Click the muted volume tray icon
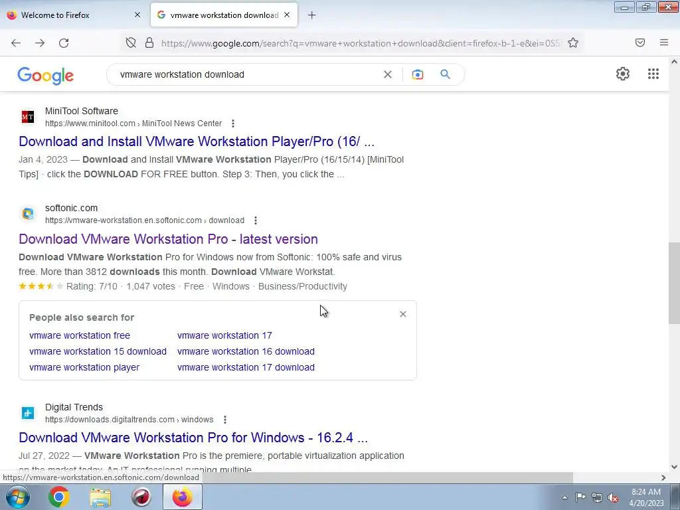 (613, 497)
